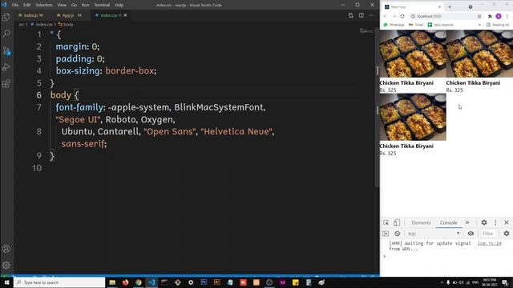513x288 pixels.
Task: Open the Run menu
Action: coord(86,5)
